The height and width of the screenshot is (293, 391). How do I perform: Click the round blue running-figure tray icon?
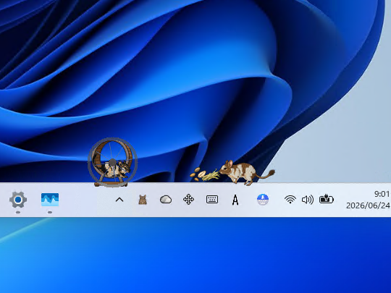click(x=263, y=200)
